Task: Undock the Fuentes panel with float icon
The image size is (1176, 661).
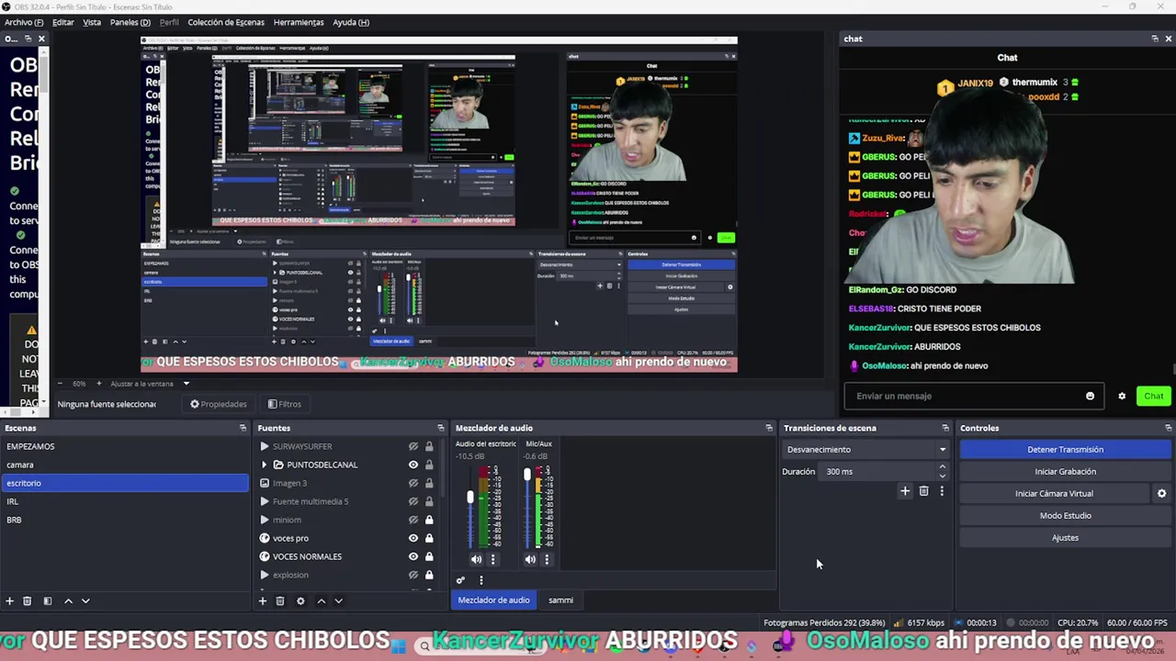Action: (440, 428)
